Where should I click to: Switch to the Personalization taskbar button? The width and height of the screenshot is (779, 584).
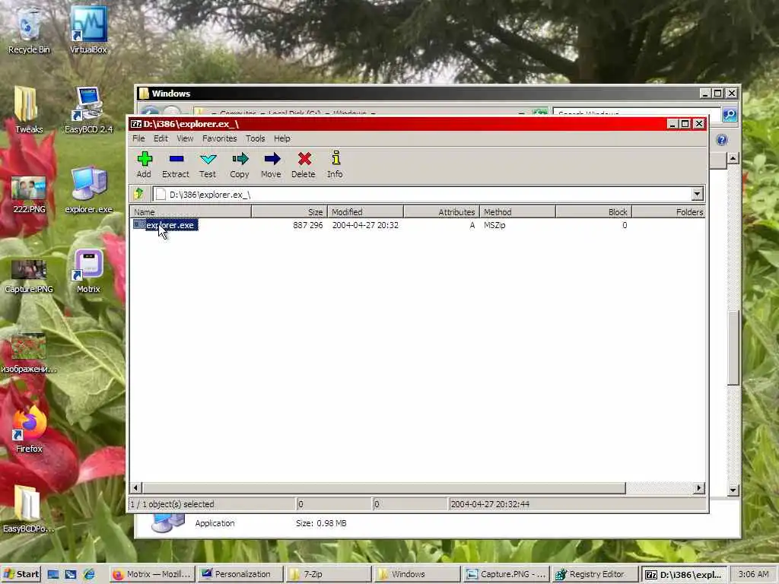(x=240, y=574)
